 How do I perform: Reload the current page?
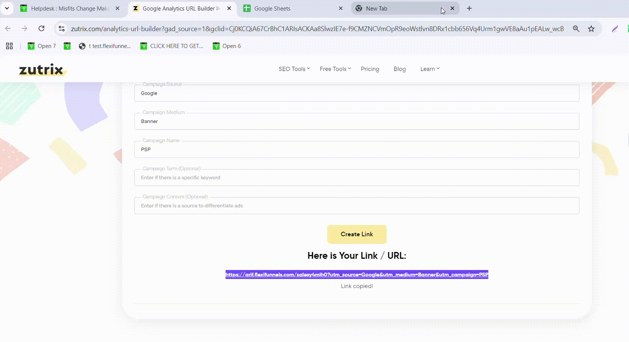tap(42, 28)
